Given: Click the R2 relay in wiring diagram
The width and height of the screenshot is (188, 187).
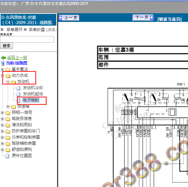Looking at the screenshot, I should click(x=131, y=98).
